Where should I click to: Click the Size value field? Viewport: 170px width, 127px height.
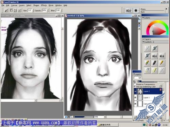coord(30,10)
